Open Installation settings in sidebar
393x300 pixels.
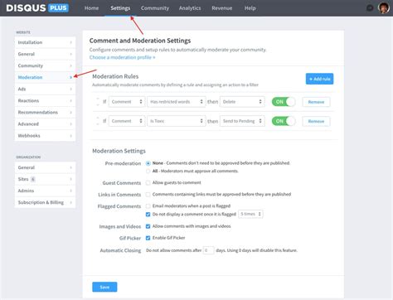pyautogui.click(x=45, y=42)
